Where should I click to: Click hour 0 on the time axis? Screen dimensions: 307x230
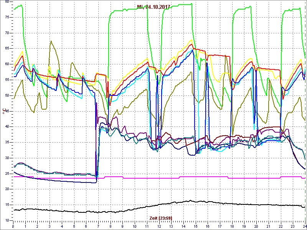tap(13, 226)
